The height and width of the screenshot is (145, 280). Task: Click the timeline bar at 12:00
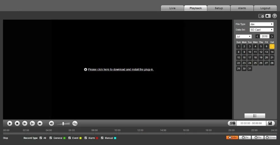(140, 134)
